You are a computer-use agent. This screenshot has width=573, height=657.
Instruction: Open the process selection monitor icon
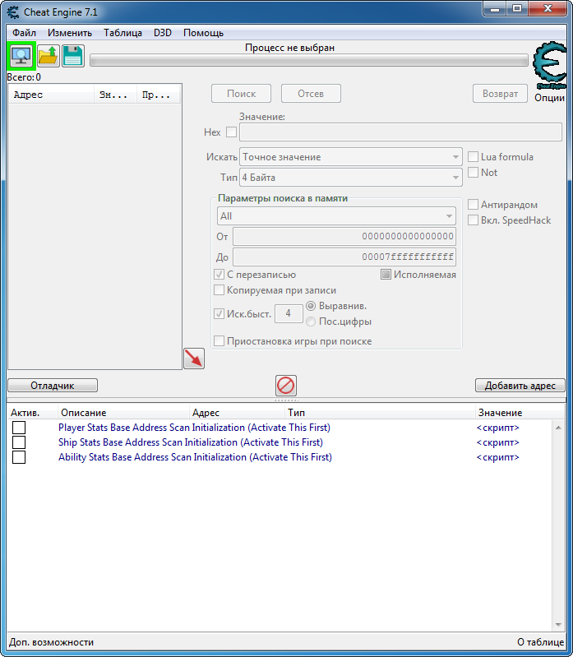pos(21,56)
